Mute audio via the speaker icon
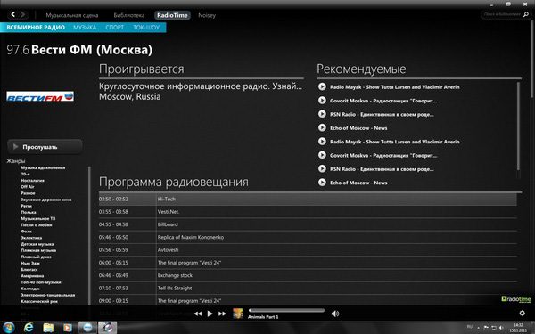This screenshot has height=334, width=535. click(x=335, y=314)
